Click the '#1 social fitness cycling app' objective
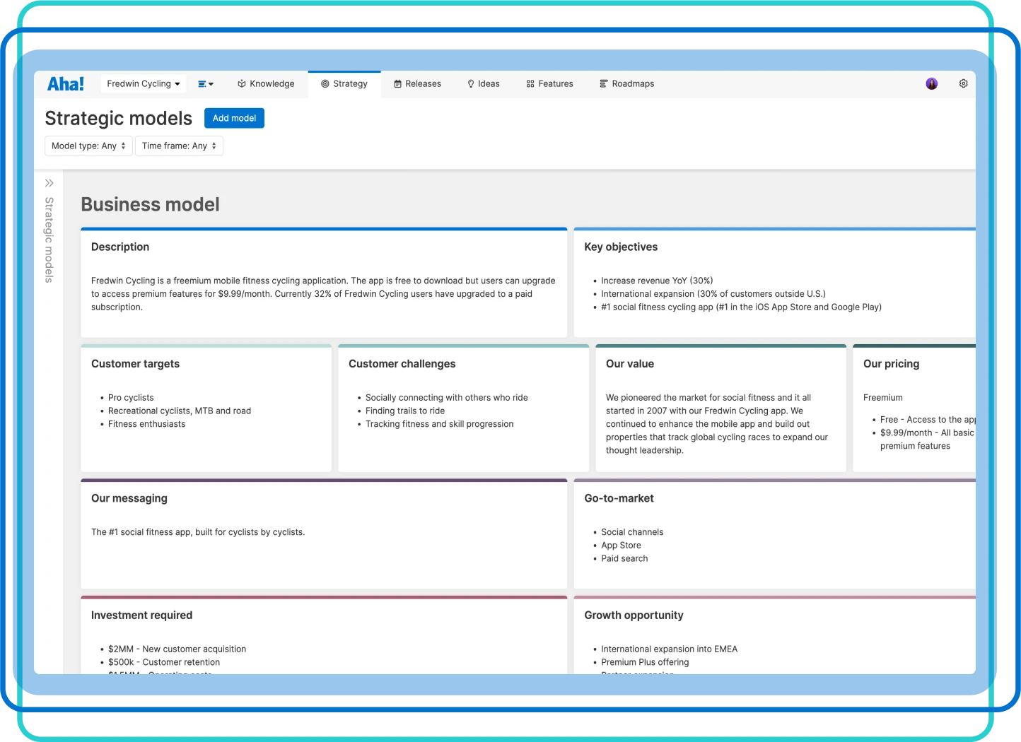 click(x=741, y=307)
